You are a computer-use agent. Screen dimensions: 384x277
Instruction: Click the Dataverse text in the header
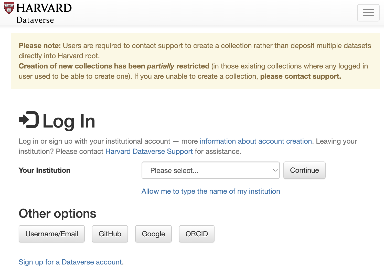point(35,20)
